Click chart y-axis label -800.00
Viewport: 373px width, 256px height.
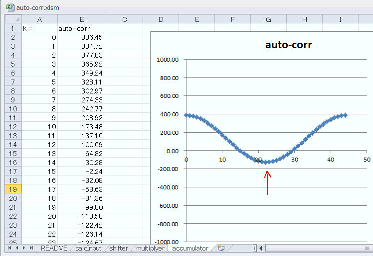168,224
